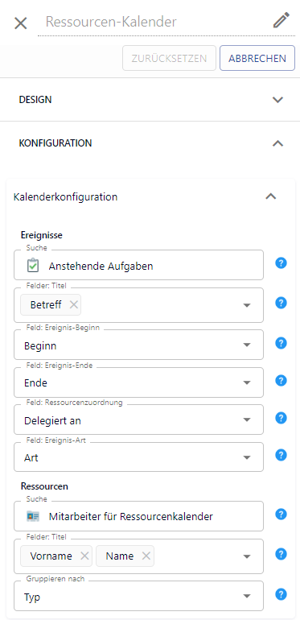
Task: Expand the DESIGN section
Action: 150,100
